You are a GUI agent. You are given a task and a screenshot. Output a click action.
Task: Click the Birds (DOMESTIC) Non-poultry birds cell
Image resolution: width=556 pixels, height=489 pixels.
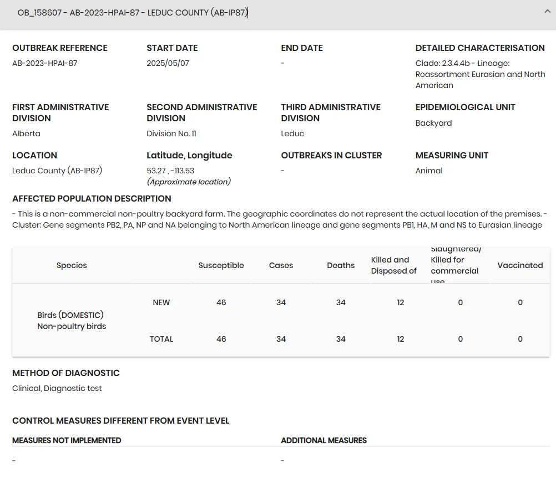(x=72, y=321)
